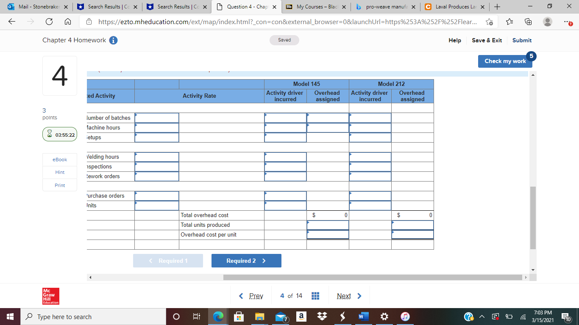
Task: Open the browser settings ellipsis menu
Action: click(x=567, y=22)
